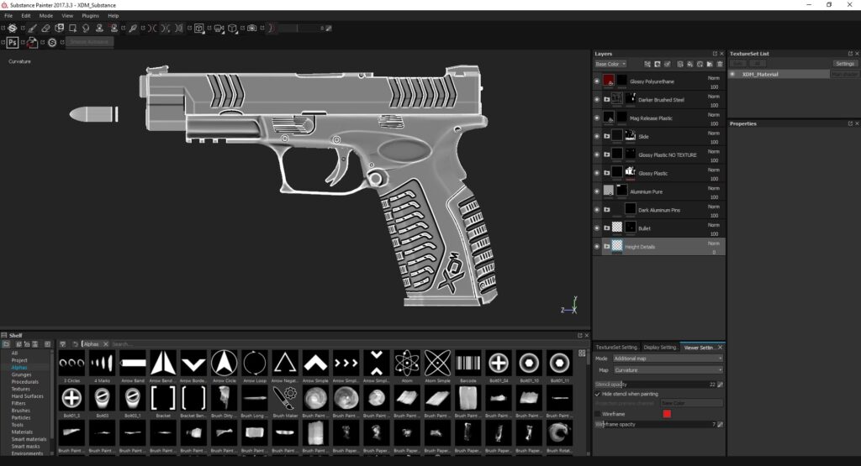Click the shelf filter funnel icon

(x=62, y=344)
